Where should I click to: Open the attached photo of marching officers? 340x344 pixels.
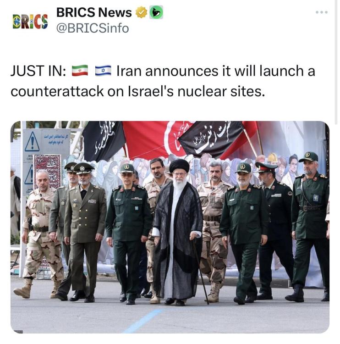pyautogui.click(x=170, y=227)
